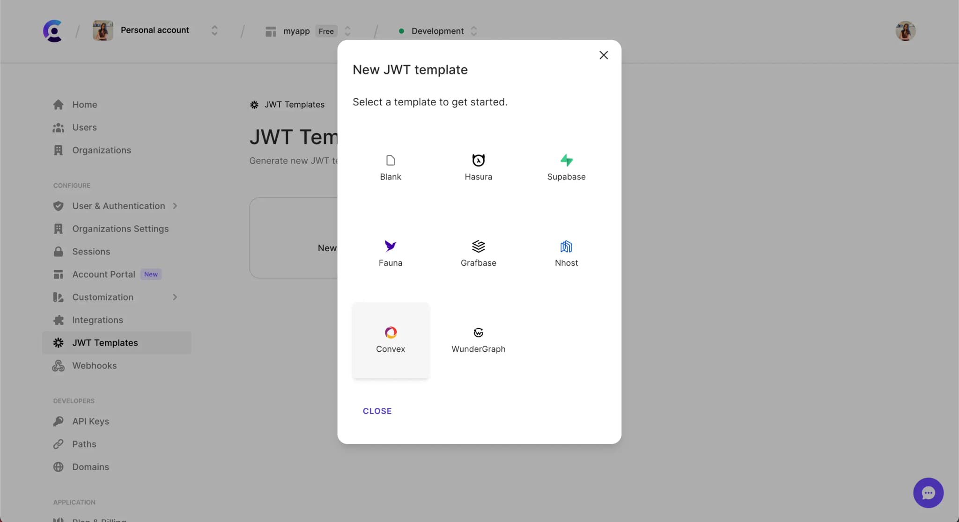Navigate to the Integrations sidebar item
The image size is (959, 522).
98,320
